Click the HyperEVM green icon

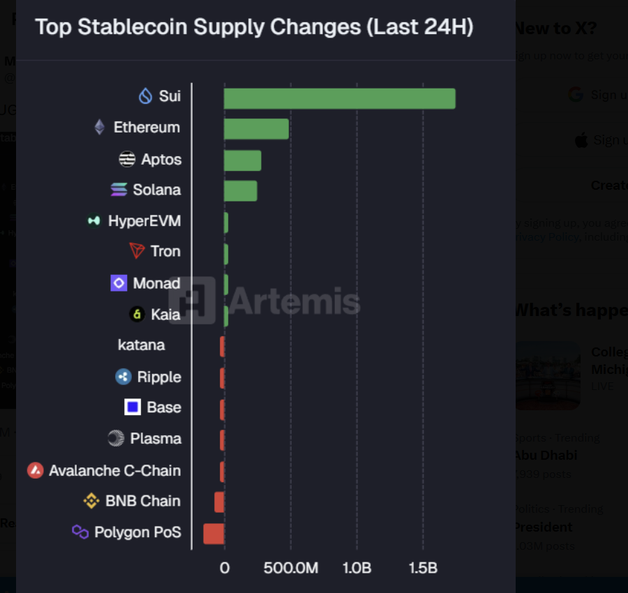[94, 220]
